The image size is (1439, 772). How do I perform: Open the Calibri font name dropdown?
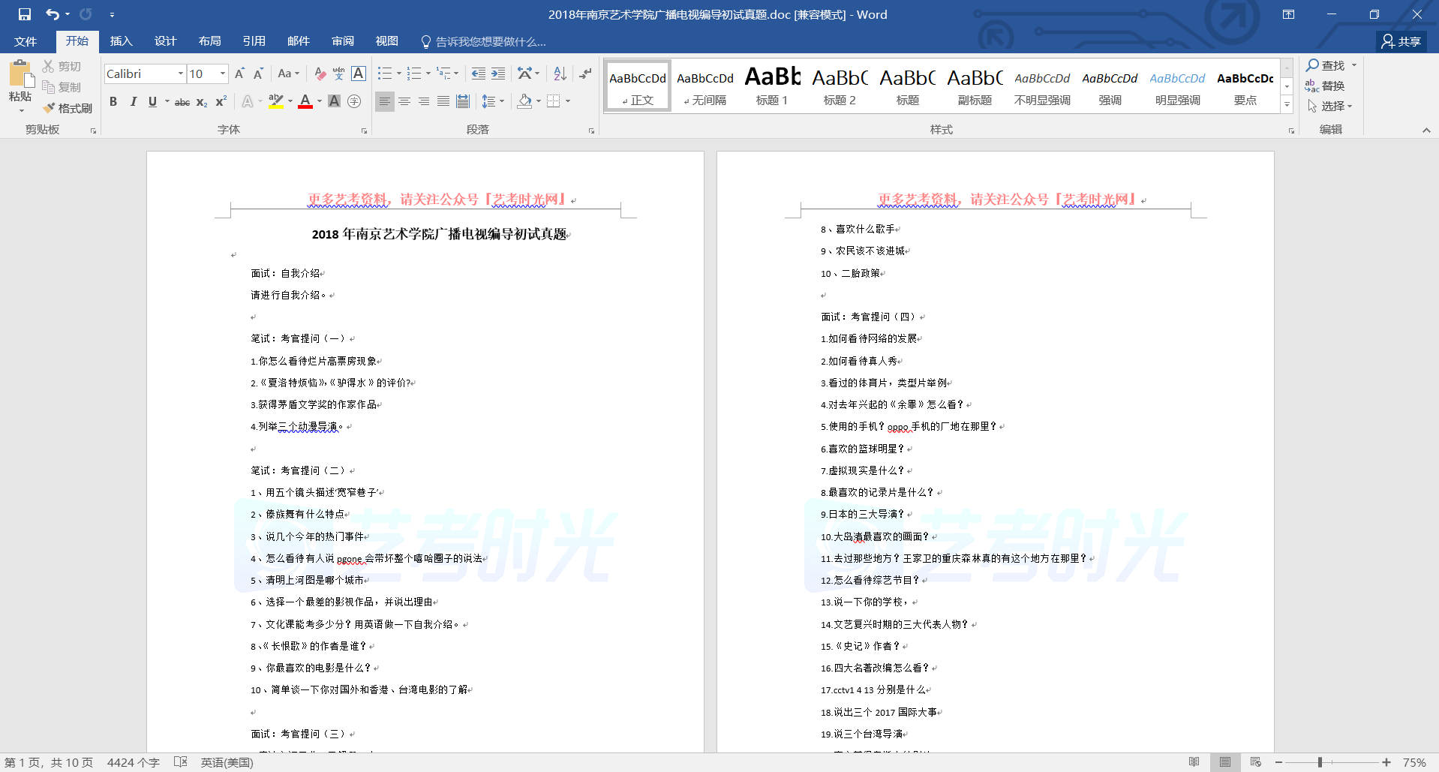tap(180, 74)
